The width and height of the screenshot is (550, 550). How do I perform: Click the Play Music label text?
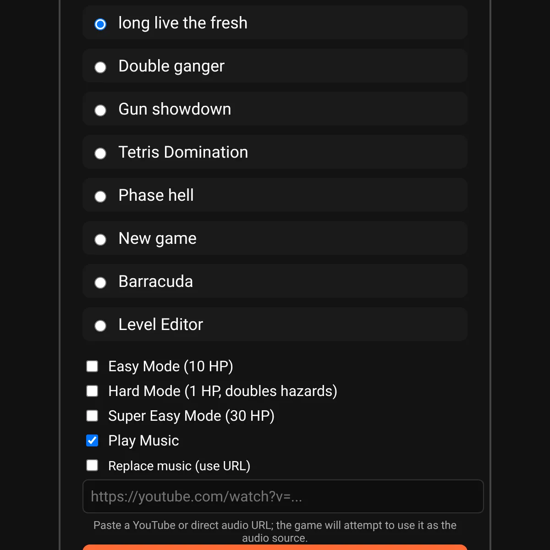click(143, 440)
